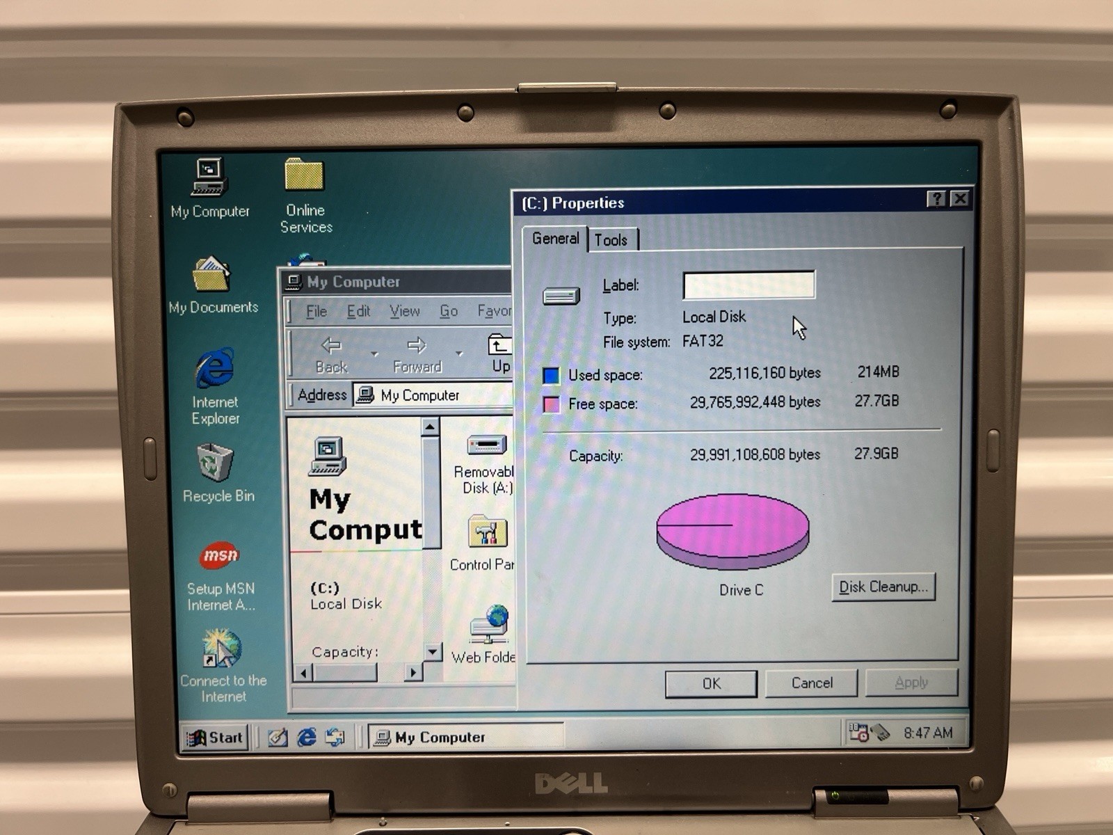The width and height of the screenshot is (1113, 835).
Task: Open the Online Services folder icon
Action: [305, 195]
